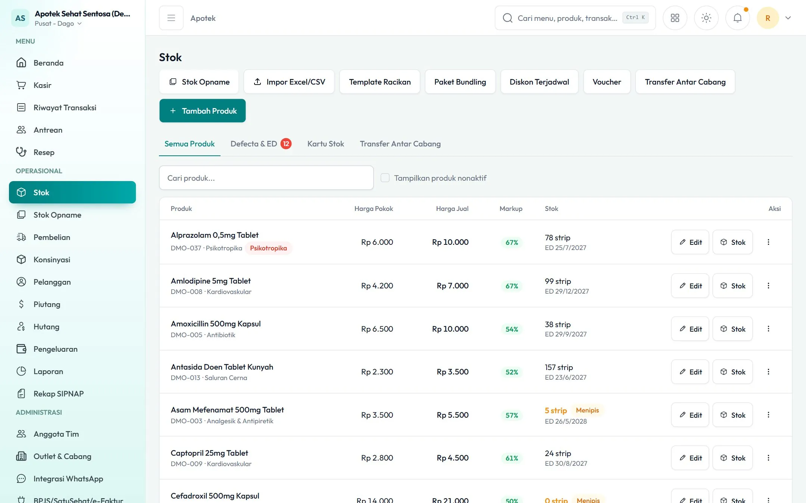The image size is (806, 503).
Task: Select the Anggota Tim sidebar item
Action: tap(72, 434)
